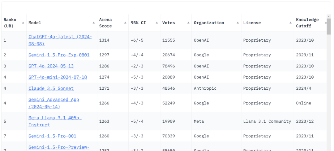The height and width of the screenshot is (151, 334).
Task: Sort by Organization column arrow
Action: (238, 23)
